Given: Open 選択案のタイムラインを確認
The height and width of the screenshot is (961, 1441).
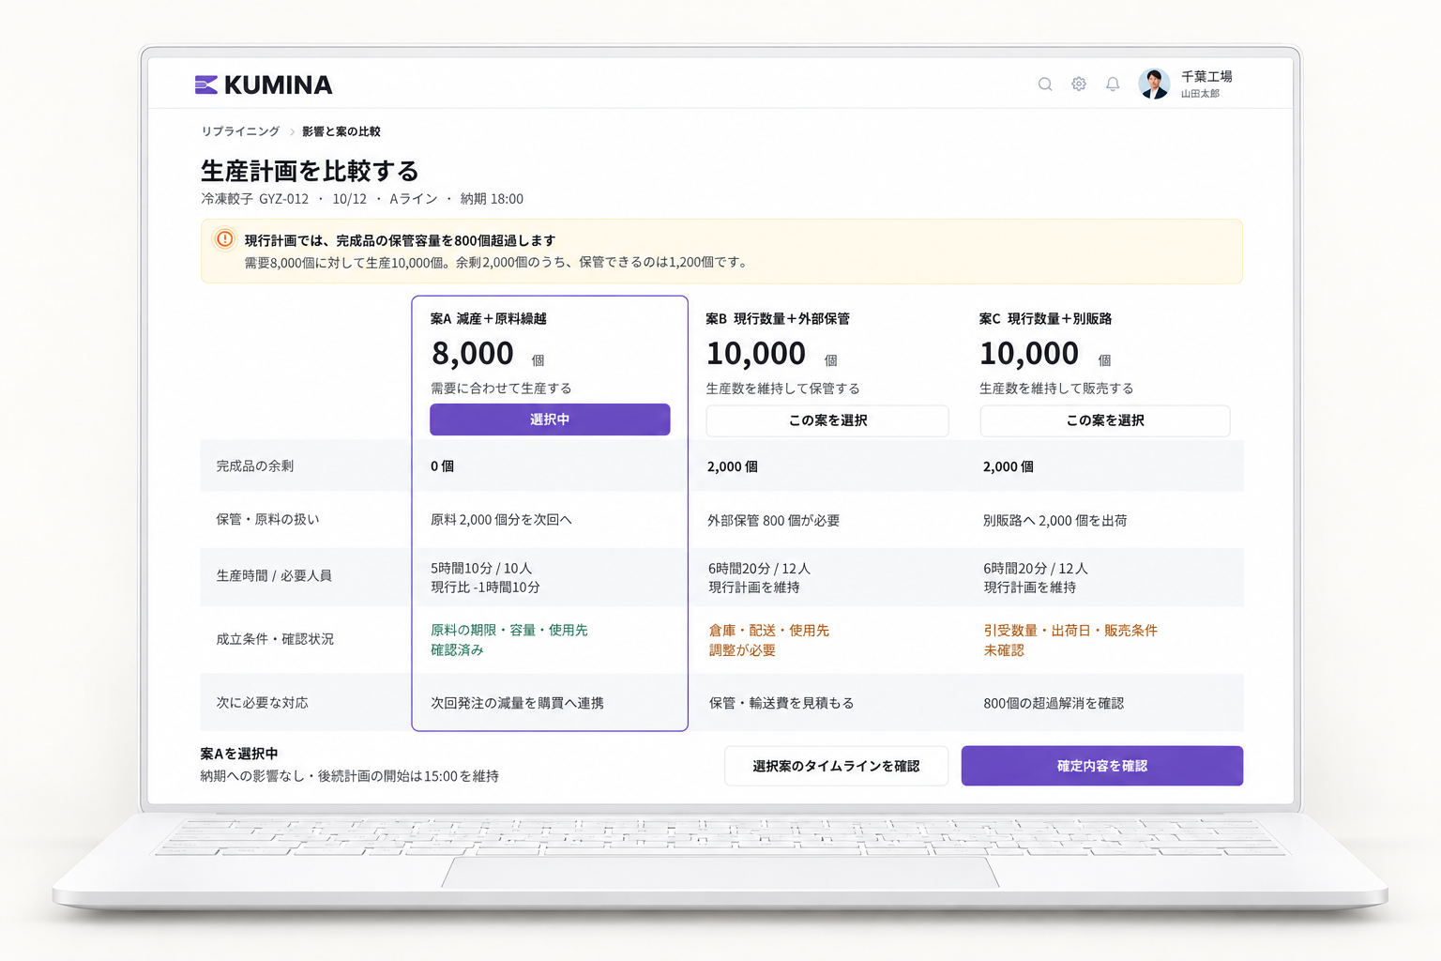Looking at the screenshot, I should (x=836, y=766).
